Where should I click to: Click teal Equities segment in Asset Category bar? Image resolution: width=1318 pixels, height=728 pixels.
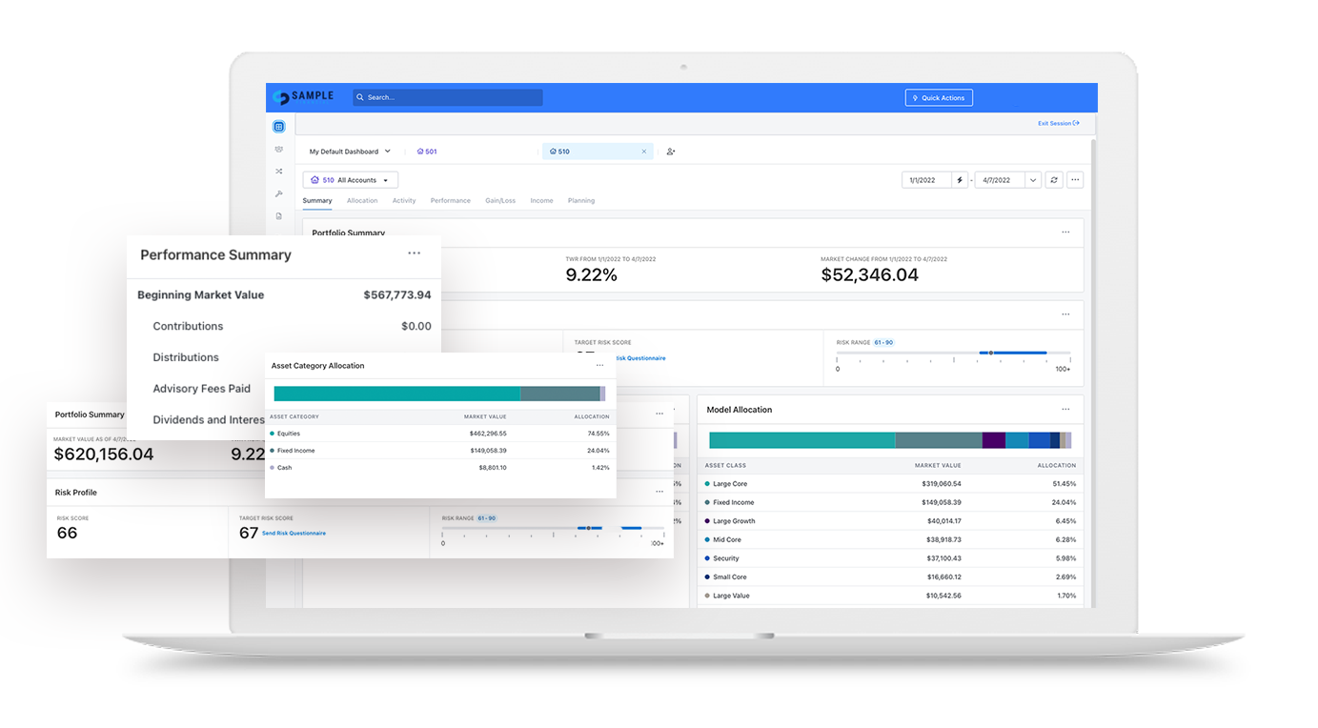click(397, 394)
